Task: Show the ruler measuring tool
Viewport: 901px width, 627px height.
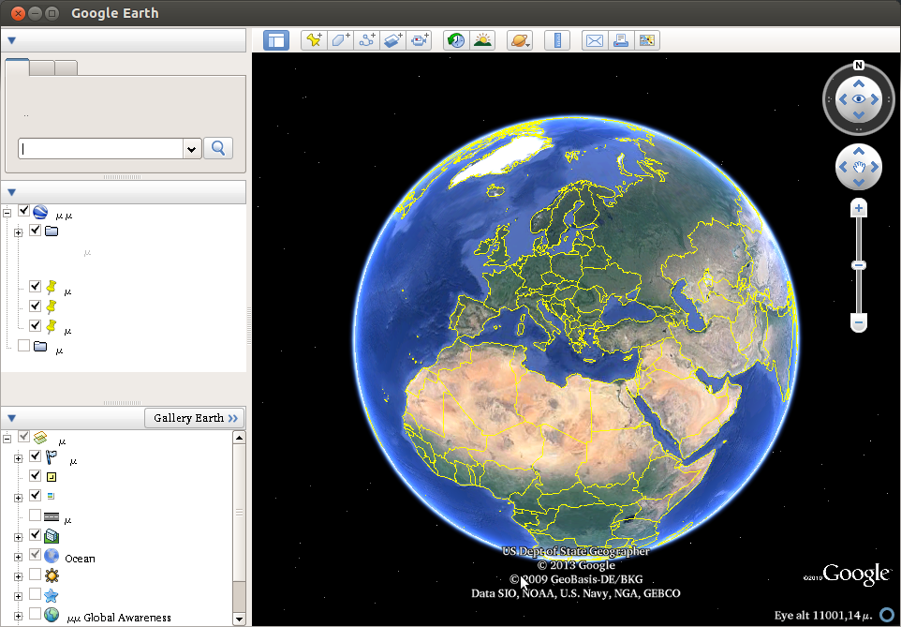Action: pyautogui.click(x=557, y=40)
